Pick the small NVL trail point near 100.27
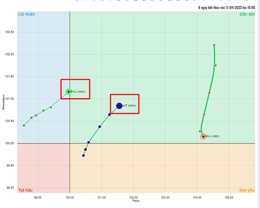This screenshot has height=208, width=260. pyautogui.click(x=200, y=131)
